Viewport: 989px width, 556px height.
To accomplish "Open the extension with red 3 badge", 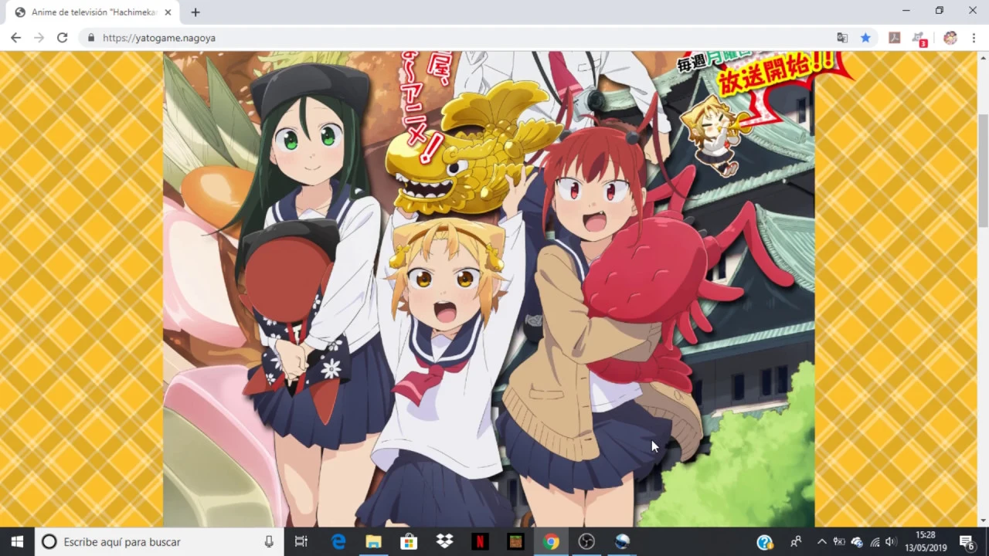I will (919, 38).
